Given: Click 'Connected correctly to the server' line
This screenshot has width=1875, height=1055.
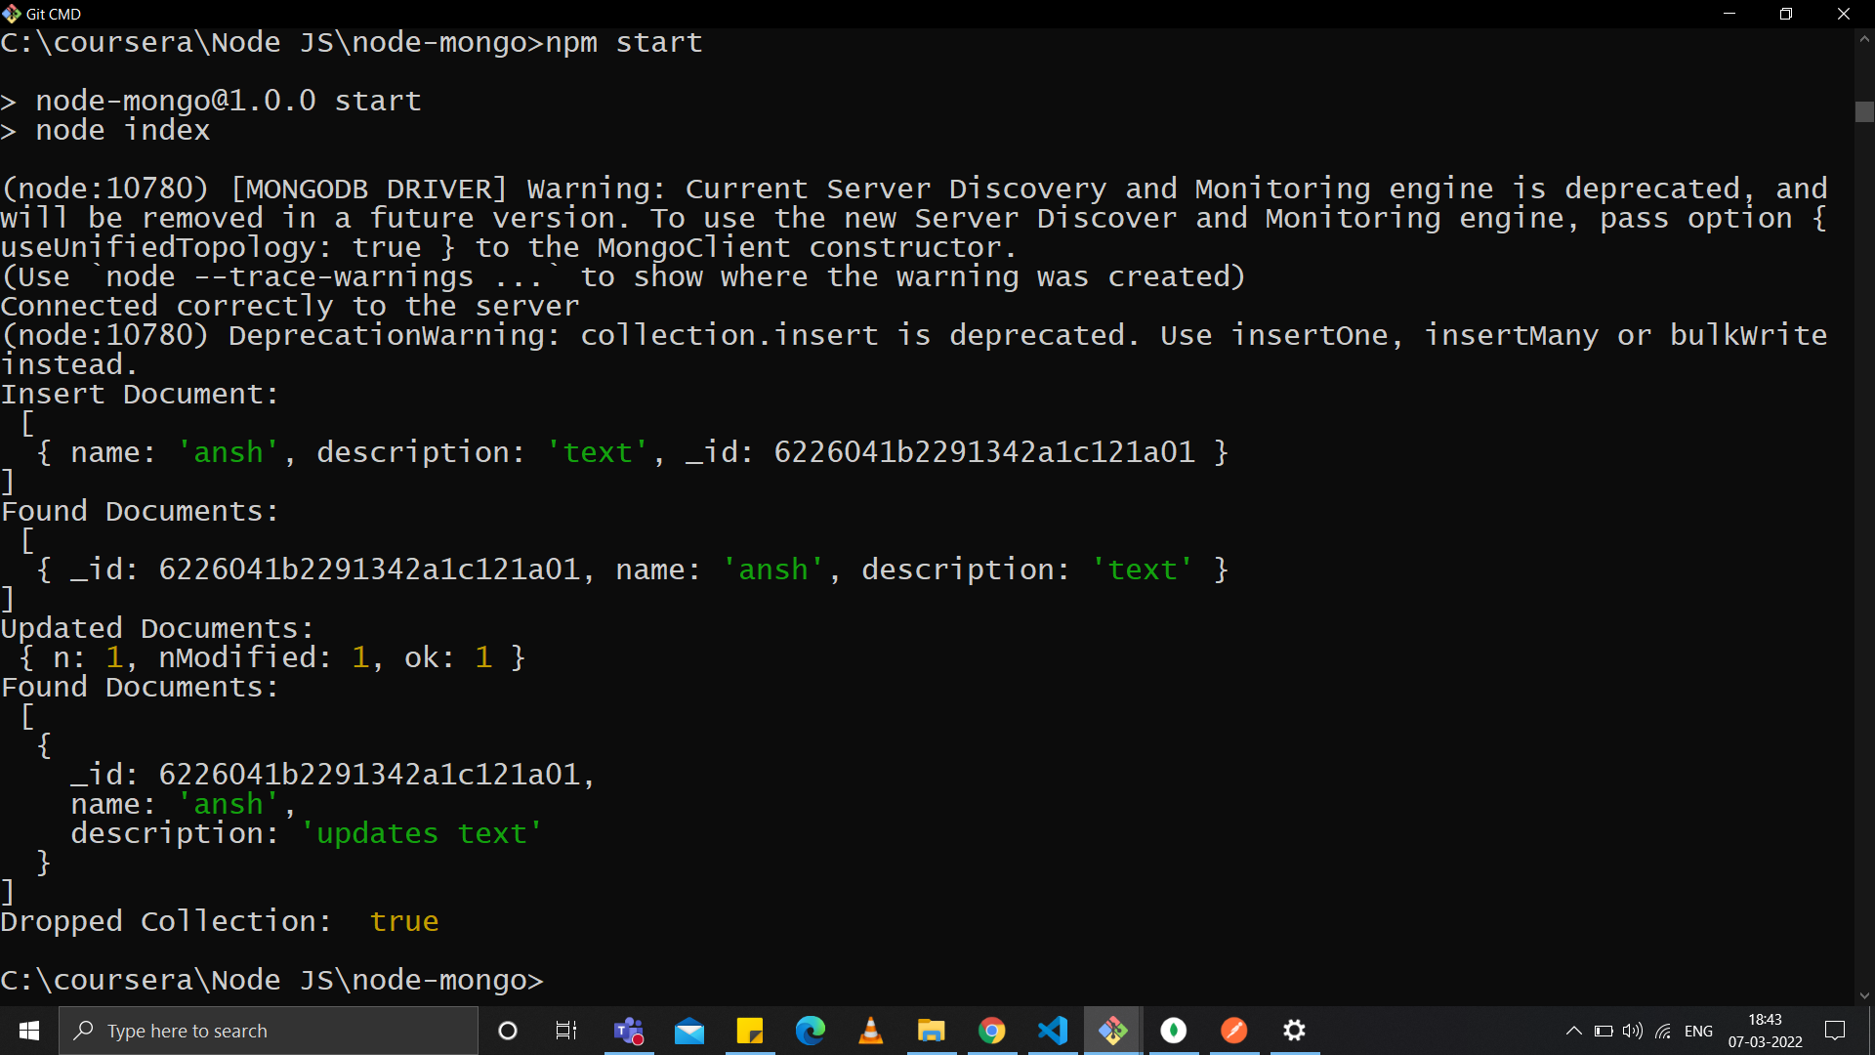Looking at the screenshot, I should click(290, 307).
